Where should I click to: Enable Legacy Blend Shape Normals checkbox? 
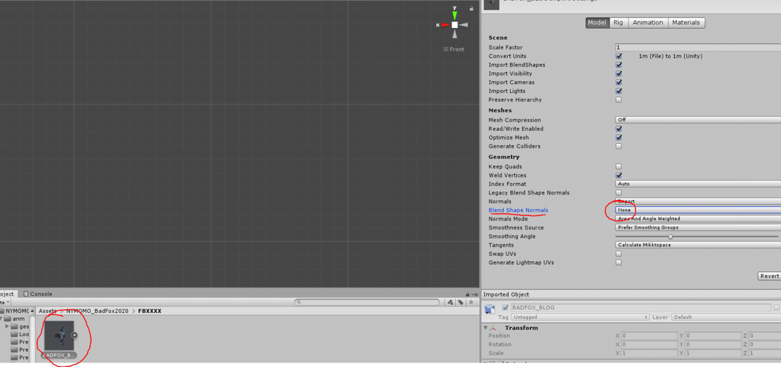(x=618, y=193)
